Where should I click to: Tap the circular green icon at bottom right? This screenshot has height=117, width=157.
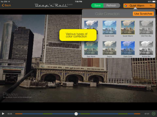click(153, 114)
